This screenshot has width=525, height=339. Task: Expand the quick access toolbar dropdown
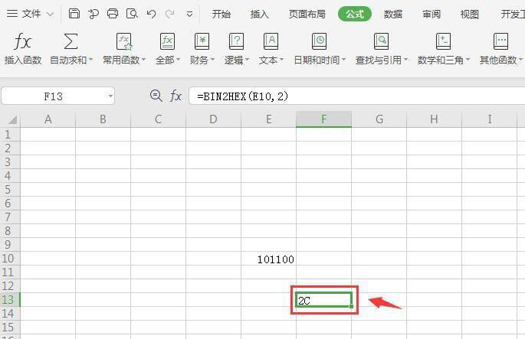pyautogui.click(x=189, y=14)
